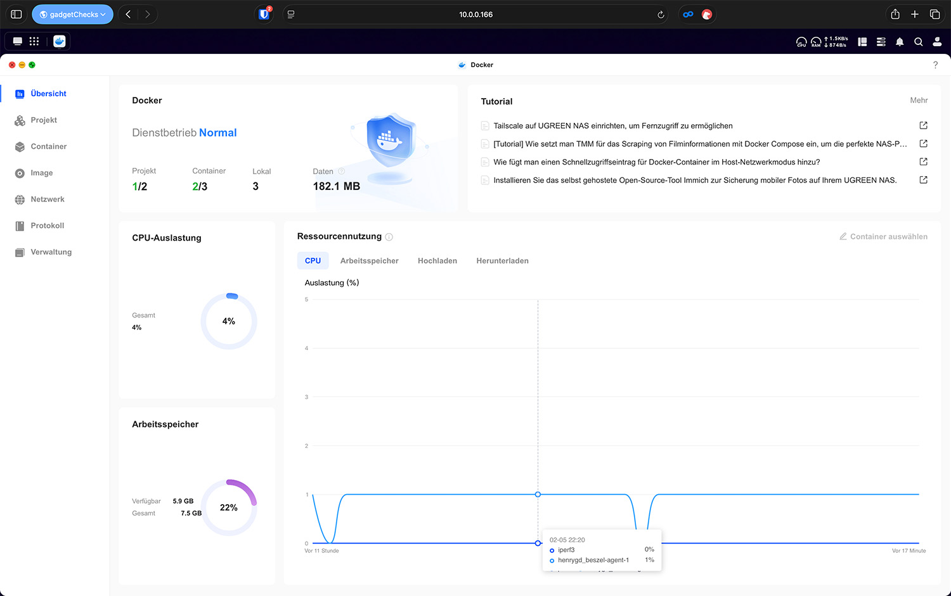The width and height of the screenshot is (951, 596).
Task: Open the app grid launcher icon
Action: (34, 41)
